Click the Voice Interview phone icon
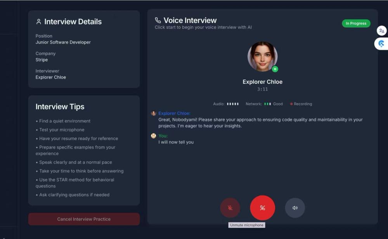The width and height of the screenshot is (388, 239). 157,20
